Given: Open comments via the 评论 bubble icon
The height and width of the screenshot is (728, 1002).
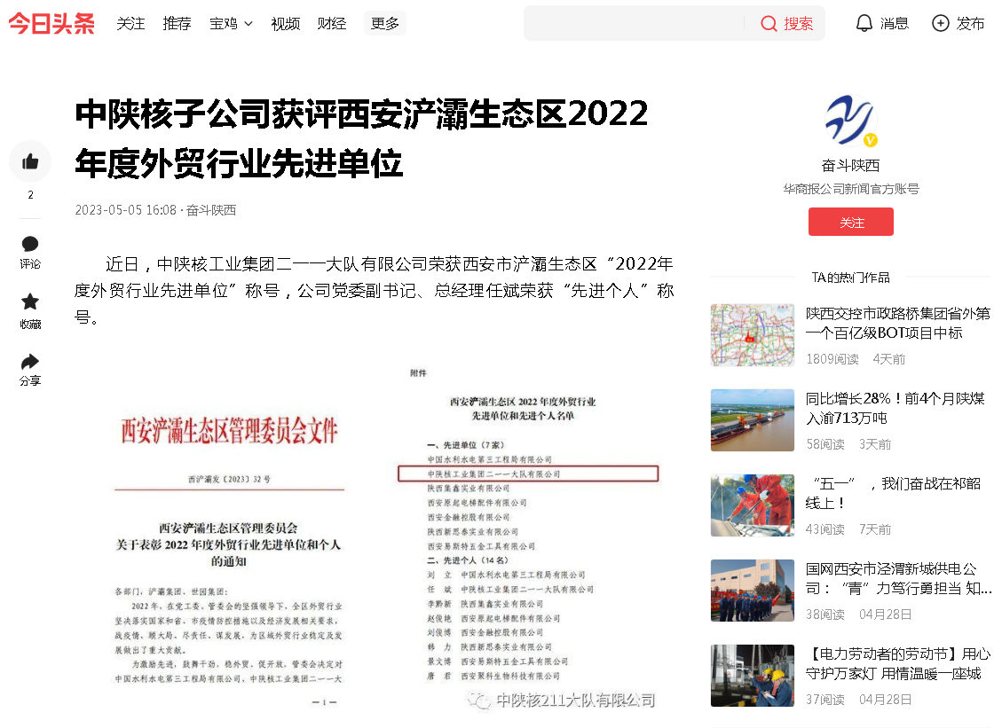Looking at the screenshot, I should click(x=30, y=244).
